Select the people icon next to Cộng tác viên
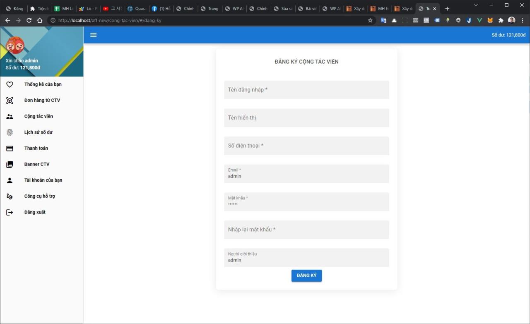This screenshot has height=324, width=530. point(10,116)
